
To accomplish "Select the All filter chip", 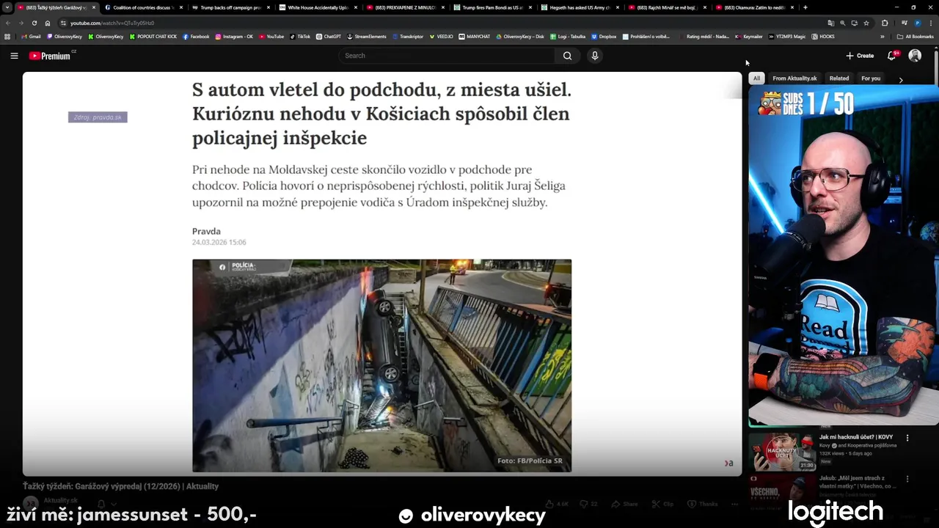I will click(x=756, y=78).
